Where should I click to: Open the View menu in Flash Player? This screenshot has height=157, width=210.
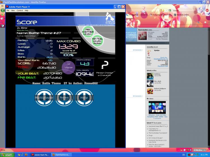click(13, 10)
